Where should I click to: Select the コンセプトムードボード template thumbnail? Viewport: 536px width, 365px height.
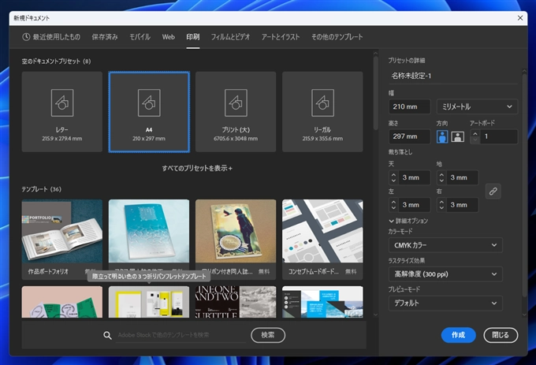(x=322, y=231)
